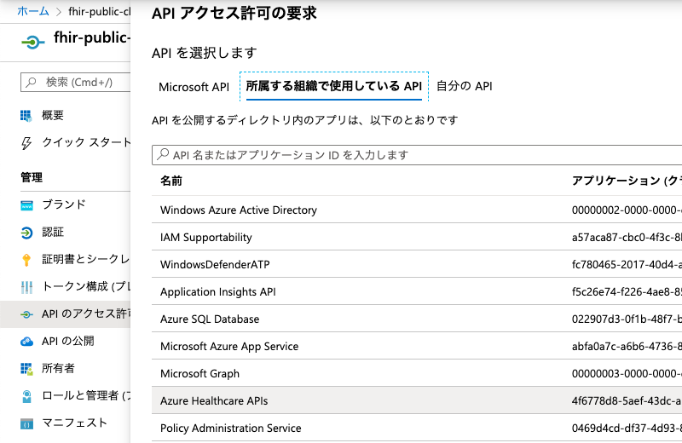The height and width of the screenshot is (443, 682).
Task: Choose Application Insights API from list
Action: tap(417, 291)
